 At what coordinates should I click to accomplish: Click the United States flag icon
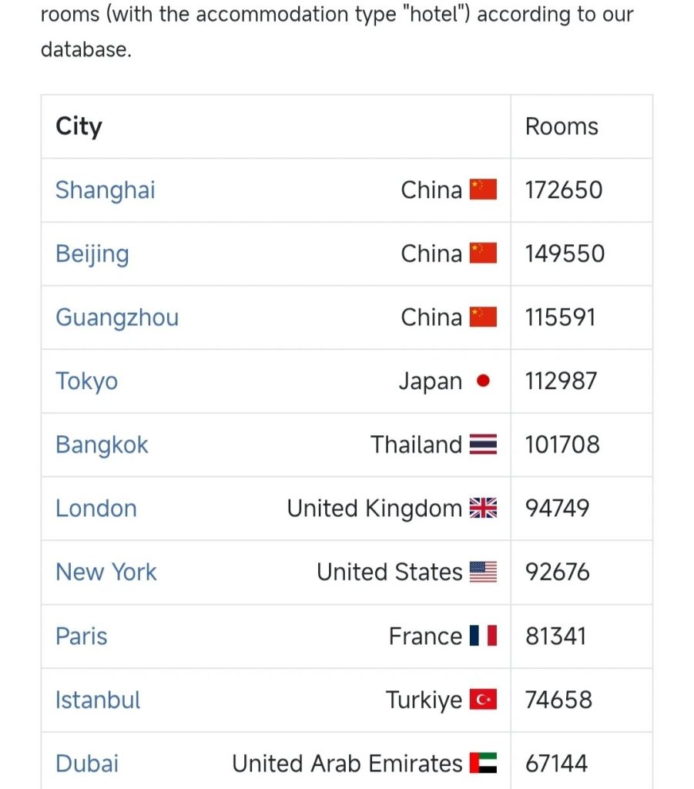click(x=483, y=572)
